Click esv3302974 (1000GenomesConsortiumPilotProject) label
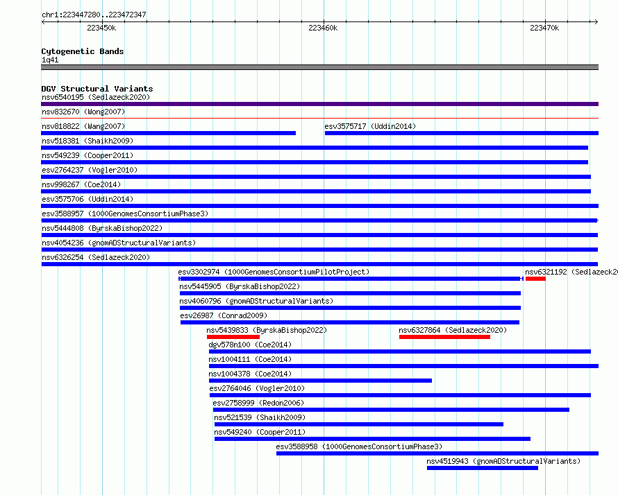The image size is (618, 495). (x=274, y=272)
